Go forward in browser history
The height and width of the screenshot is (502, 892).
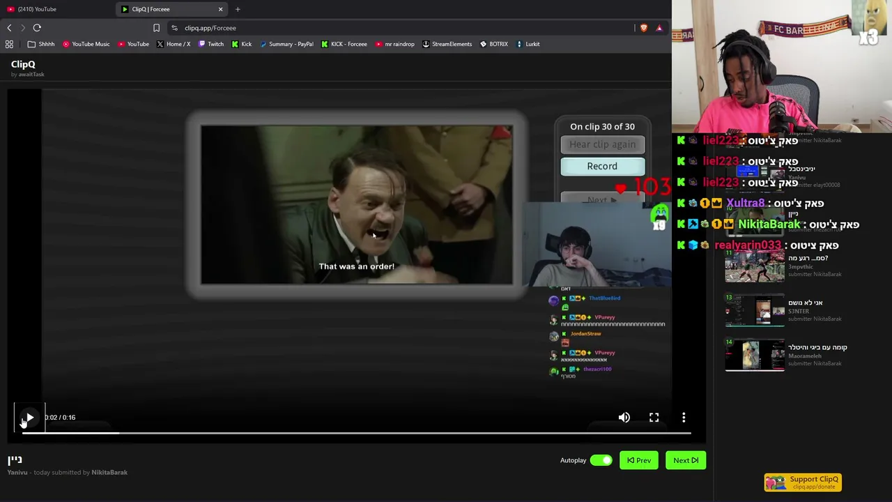click(x=23, y=28)
